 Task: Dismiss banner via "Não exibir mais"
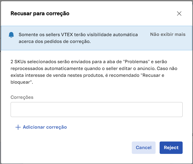pos(168,34)
